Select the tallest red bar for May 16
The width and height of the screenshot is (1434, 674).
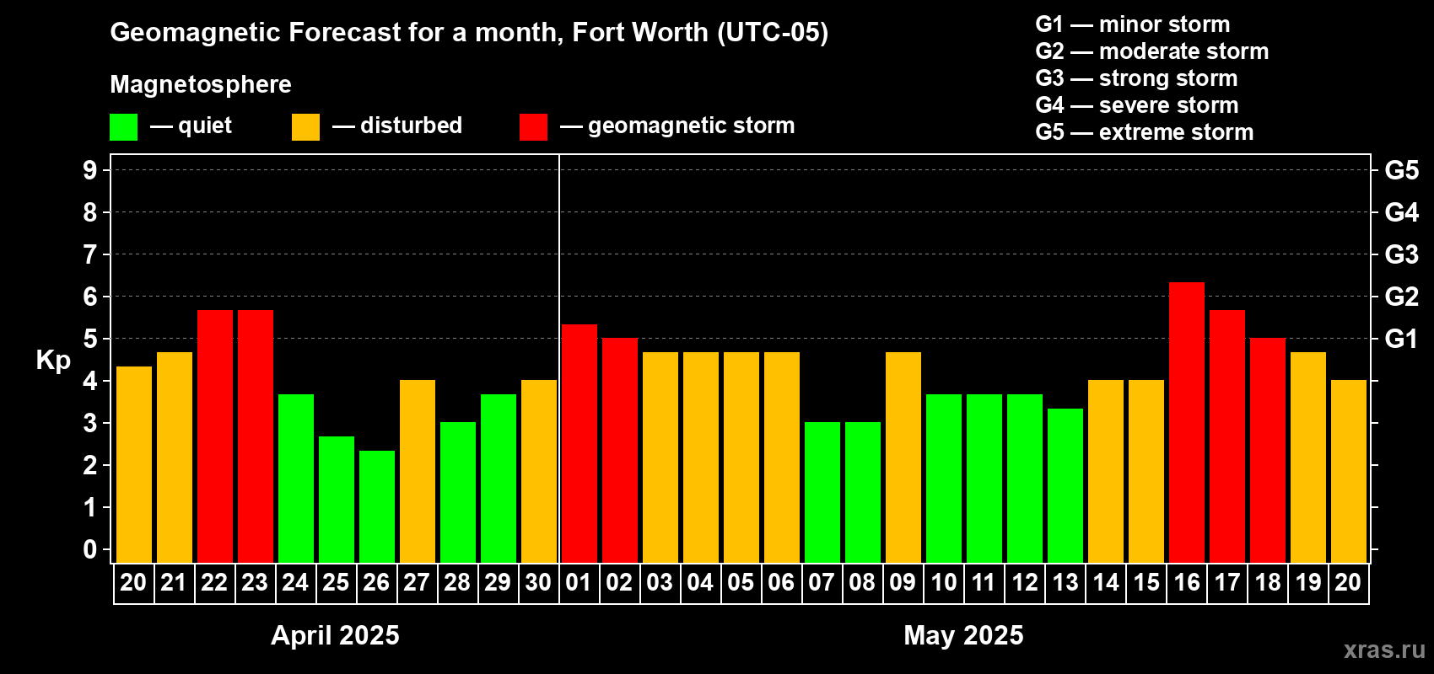[1187, 423]
